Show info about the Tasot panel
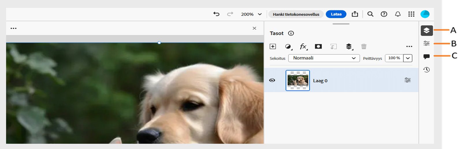The width and height of the screenshot is (462, 149). coord(291,33)
